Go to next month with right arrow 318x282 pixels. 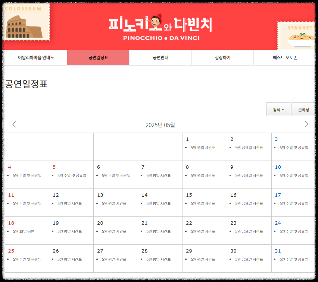306,124
